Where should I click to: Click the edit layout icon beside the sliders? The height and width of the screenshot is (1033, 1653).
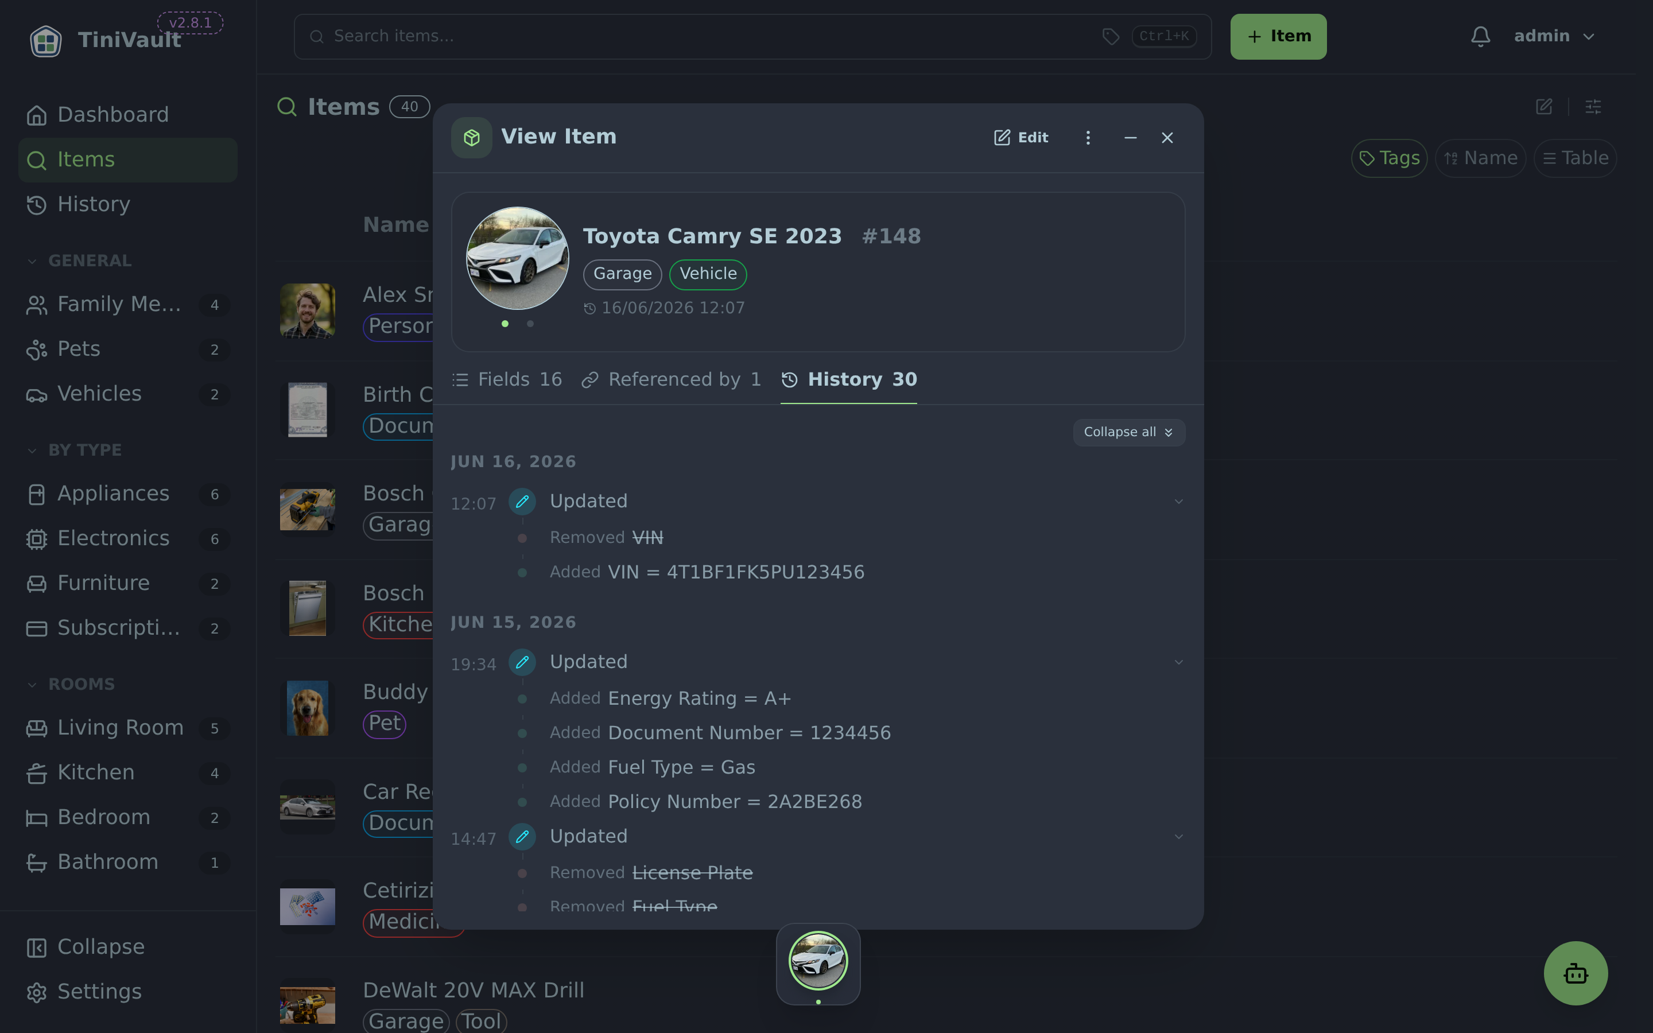point(1544,107)
